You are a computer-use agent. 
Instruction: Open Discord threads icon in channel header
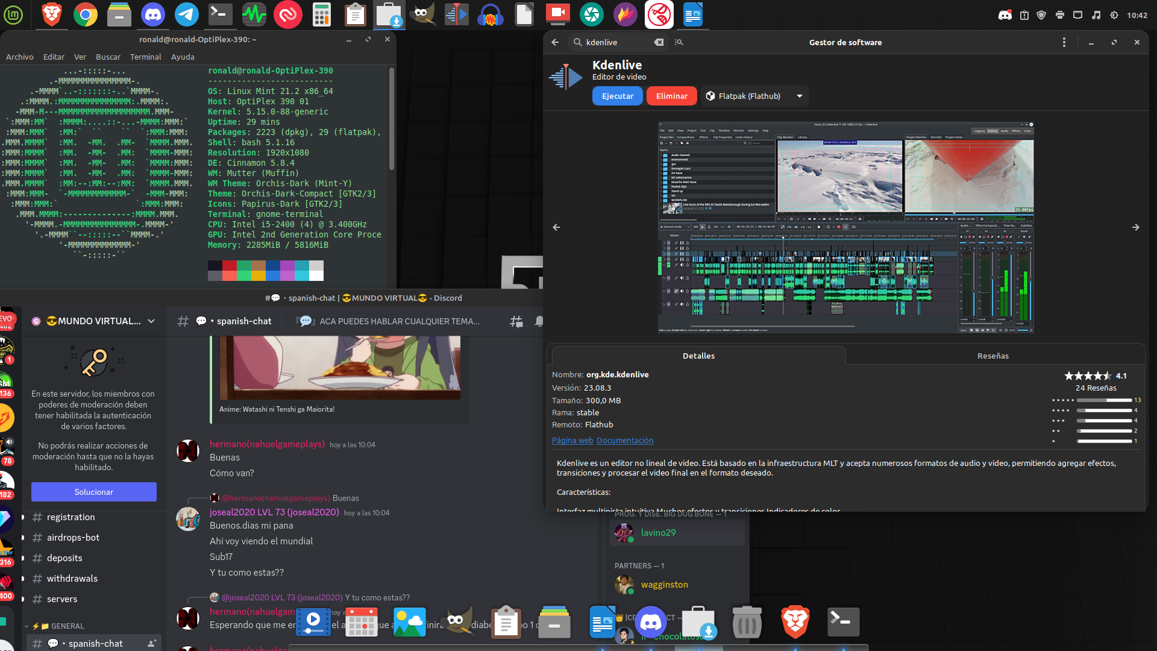pos(516,321)
